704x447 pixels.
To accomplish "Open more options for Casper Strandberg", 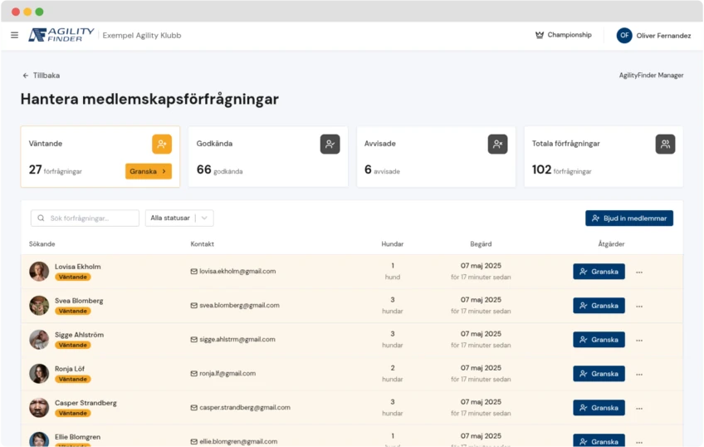I will coord(639,408).
